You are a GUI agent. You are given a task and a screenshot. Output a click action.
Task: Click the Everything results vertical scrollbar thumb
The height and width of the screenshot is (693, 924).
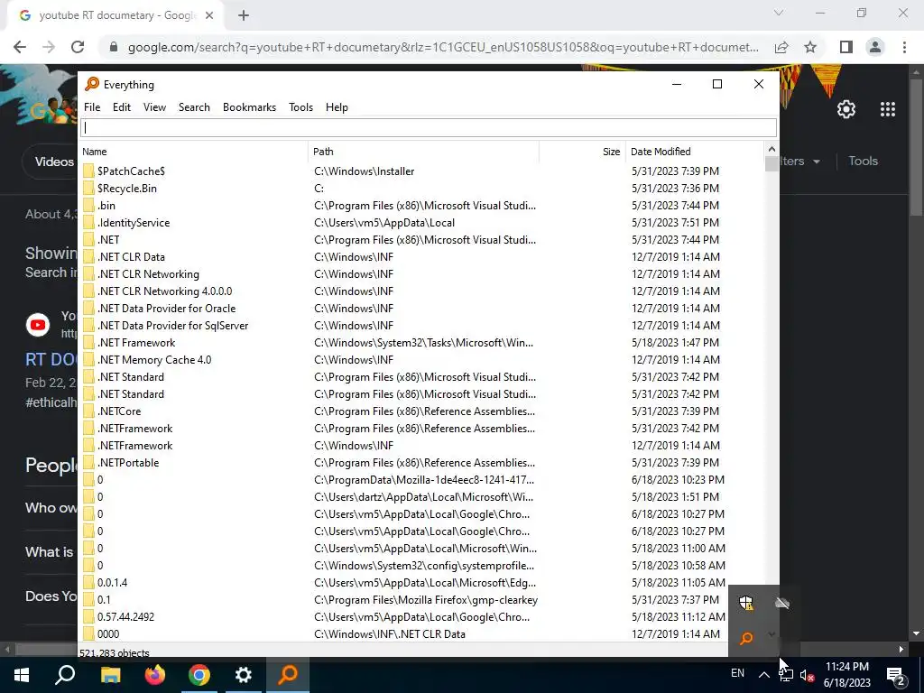(772, 164)
